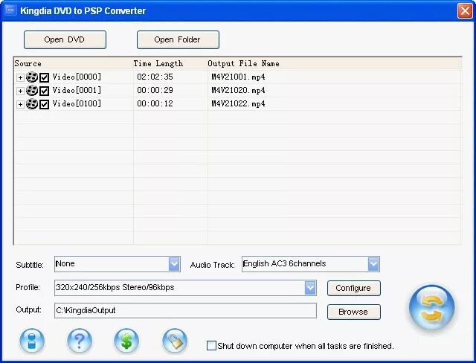This screenshot has width=476, height=363.
Task: Click the app icon in title bar
Action: pyautogui.click(x=10, y=10)
